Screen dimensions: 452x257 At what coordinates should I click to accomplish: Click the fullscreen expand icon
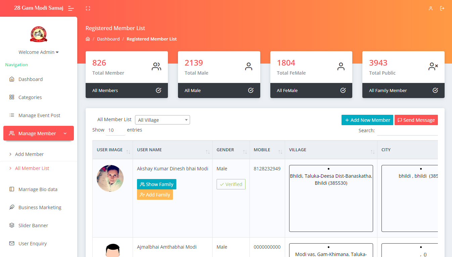(88, 8)
